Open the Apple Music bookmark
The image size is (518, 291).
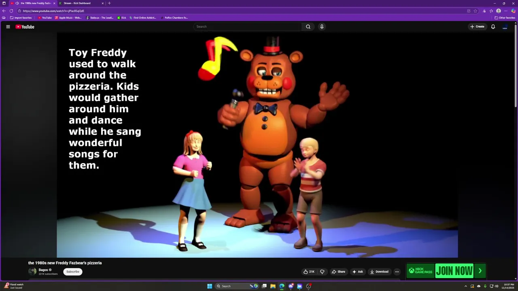coord(68,18)
